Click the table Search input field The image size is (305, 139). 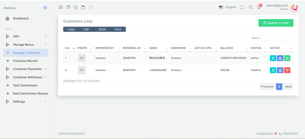(x=277, y=38)
